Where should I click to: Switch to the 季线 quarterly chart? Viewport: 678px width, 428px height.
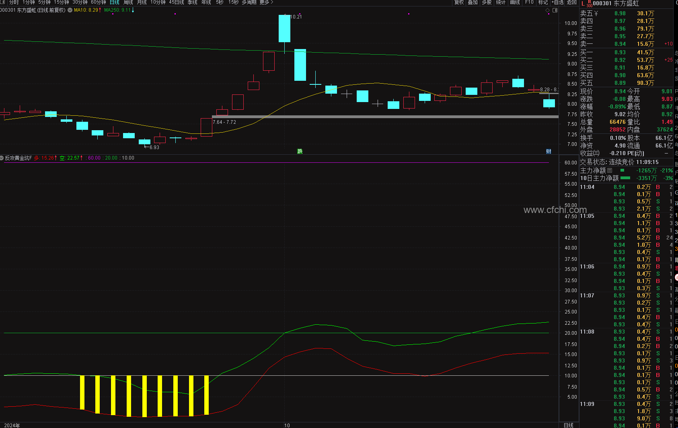193,2
